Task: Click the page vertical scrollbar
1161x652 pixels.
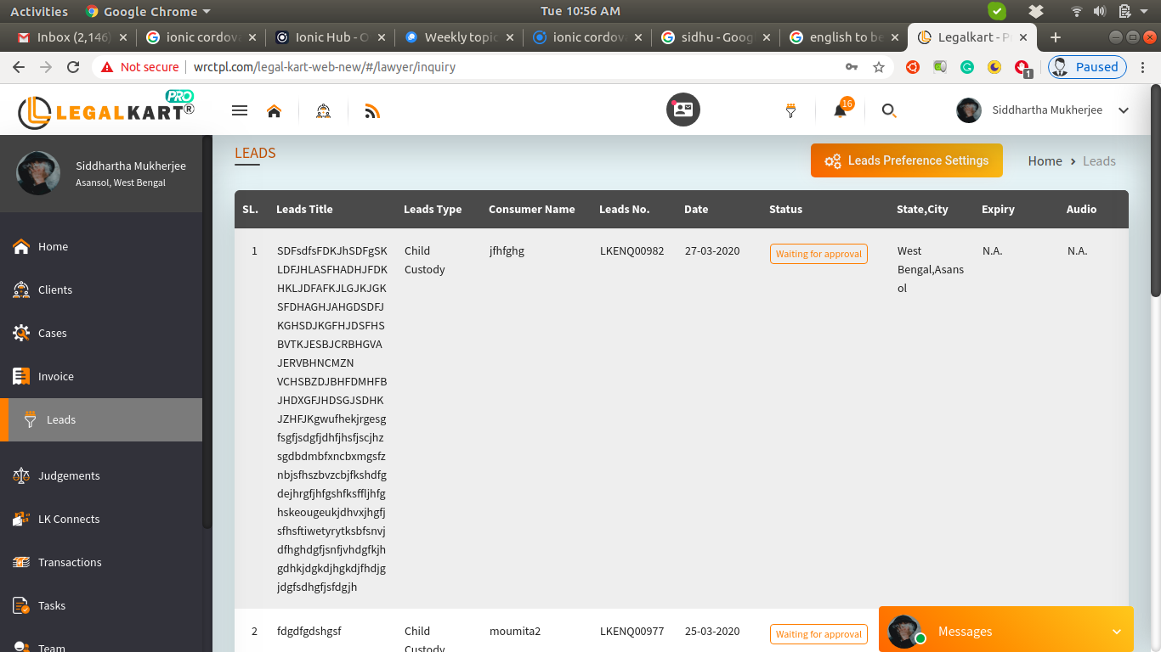Action: tap(1155, 191)
